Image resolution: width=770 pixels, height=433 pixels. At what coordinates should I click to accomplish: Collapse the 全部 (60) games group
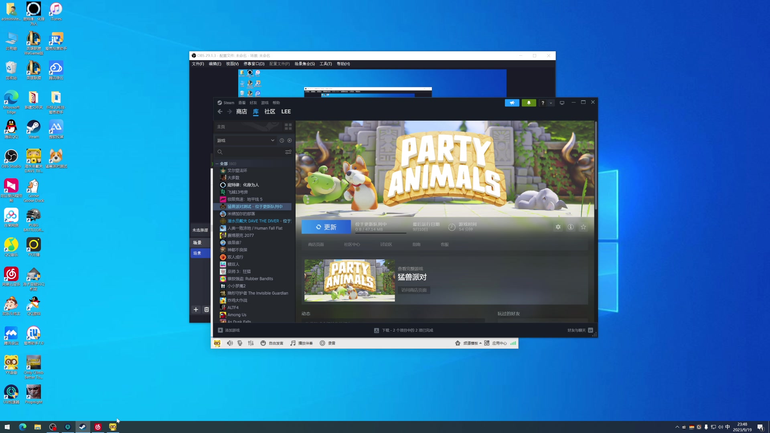pos(217,164)
